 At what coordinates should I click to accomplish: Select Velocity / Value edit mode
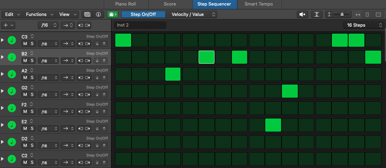click(188, 15)
